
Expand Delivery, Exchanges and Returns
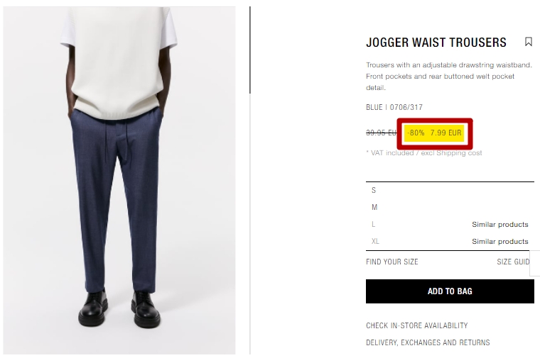click(x=428, y=342)
